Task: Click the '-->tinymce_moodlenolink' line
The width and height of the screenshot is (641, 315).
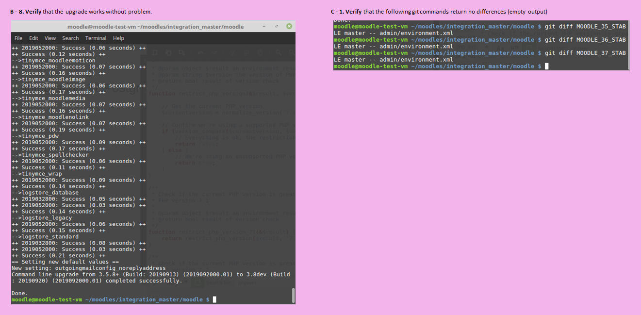Action: [50, 117]
